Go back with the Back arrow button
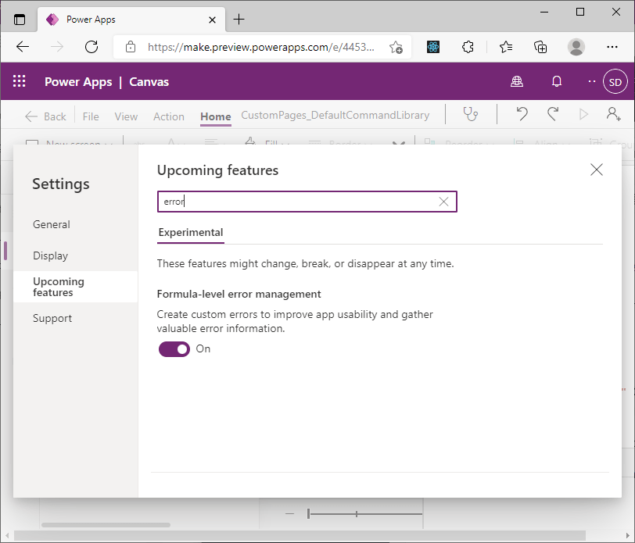This screenshot has width=635, height=543. coord(45,116)
